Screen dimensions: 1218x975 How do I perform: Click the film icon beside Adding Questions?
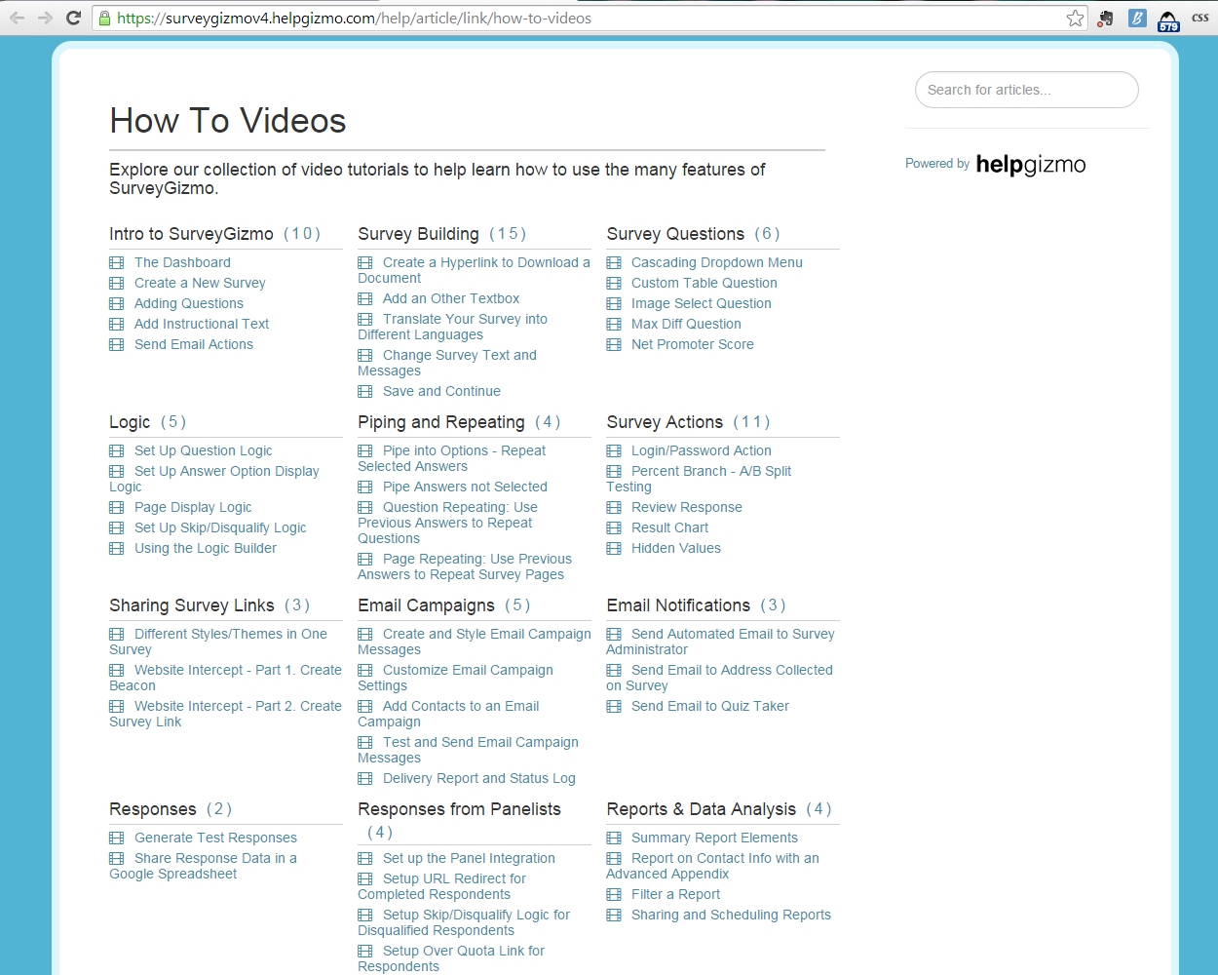coord(116,303)
